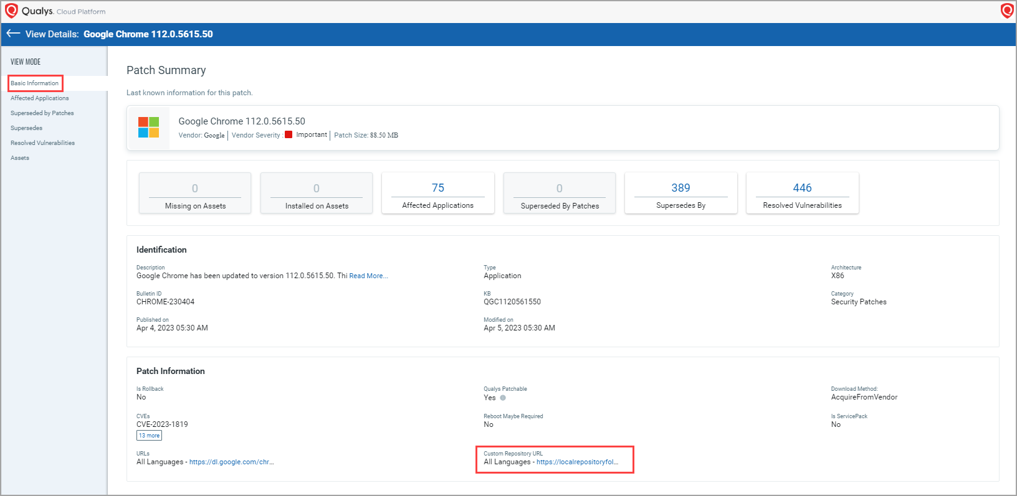Click the Bulletin ID CHROME-230404
Screen dimensions: 1017x496
(x=165, y=302)
